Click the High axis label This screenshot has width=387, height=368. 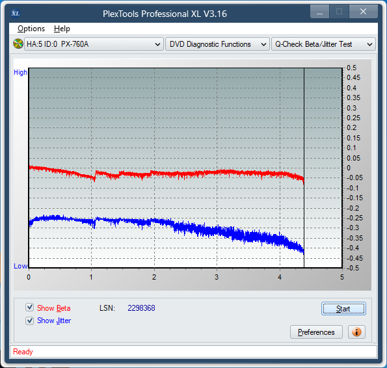click(x=20, y=72)
